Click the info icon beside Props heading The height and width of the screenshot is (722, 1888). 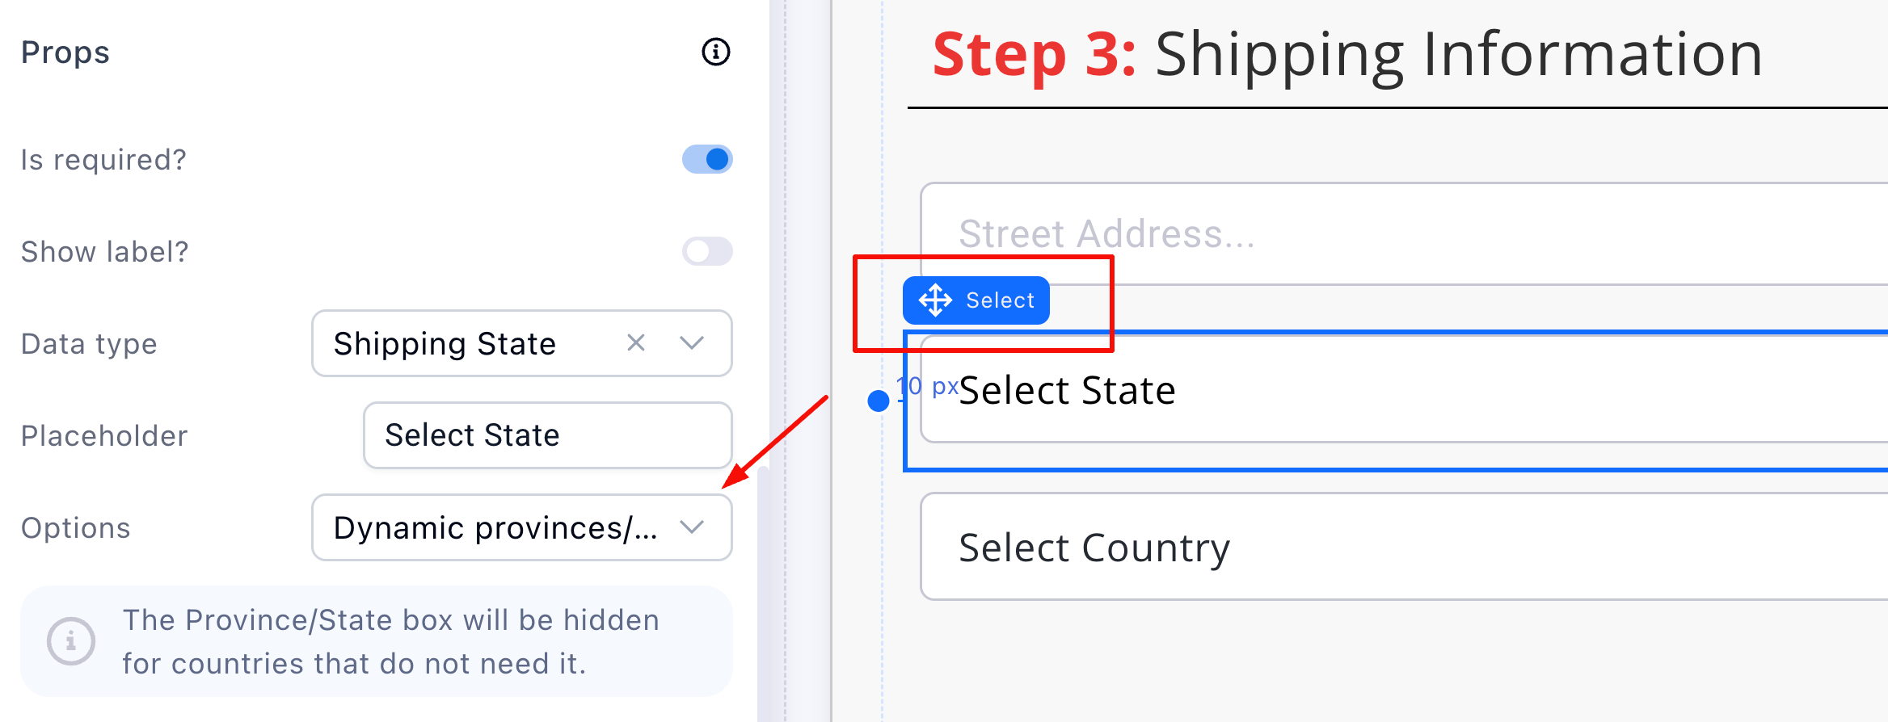point(715,52)
